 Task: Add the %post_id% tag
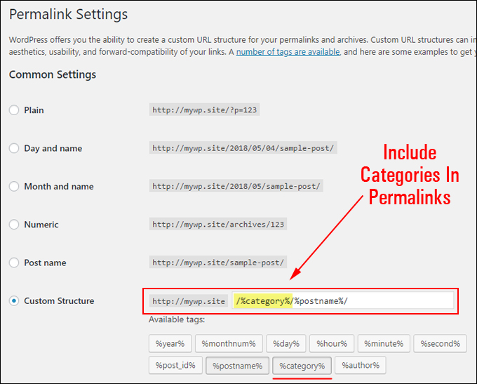175,365
